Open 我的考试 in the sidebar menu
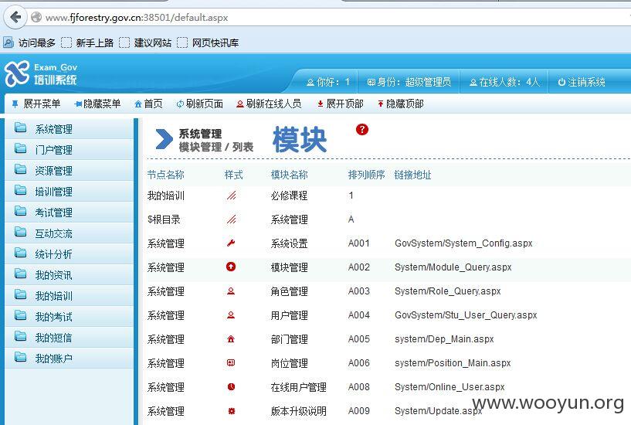Viewport: 631px width, 425px height. coord(69,317)
